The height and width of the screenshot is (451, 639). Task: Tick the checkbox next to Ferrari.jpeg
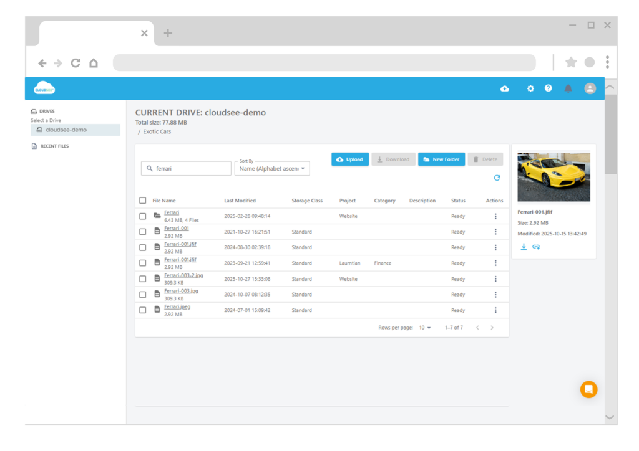[142, 310]
